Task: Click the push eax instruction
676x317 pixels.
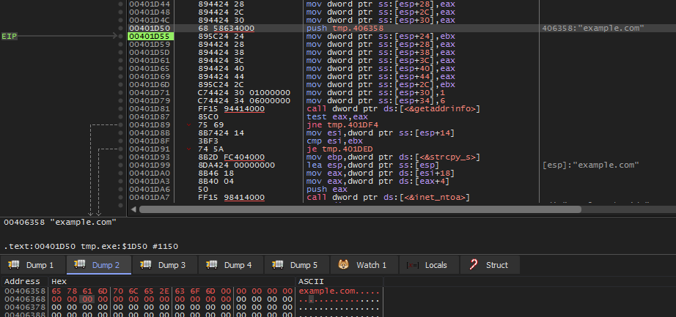Action: point(327,190)
